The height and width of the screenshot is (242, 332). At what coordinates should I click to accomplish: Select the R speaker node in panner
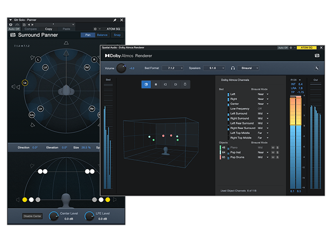(x=94, y=60)
